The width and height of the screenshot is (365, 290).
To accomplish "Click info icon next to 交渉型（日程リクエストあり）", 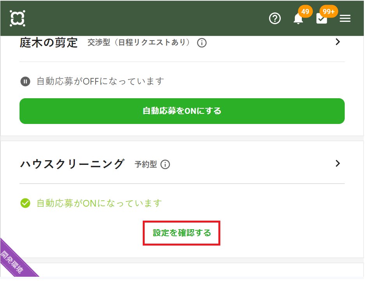I will click(202, 43).
